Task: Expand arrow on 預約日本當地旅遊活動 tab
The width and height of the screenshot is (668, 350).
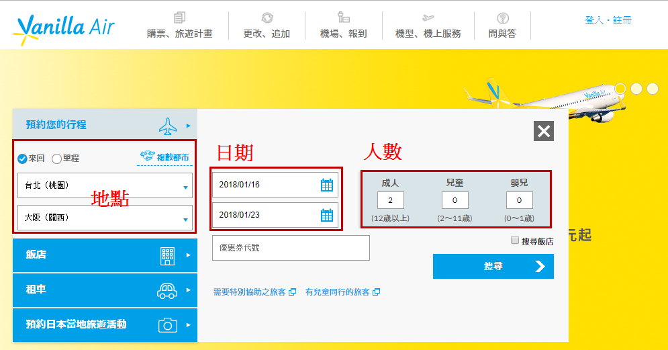Action: click(188, 325)
